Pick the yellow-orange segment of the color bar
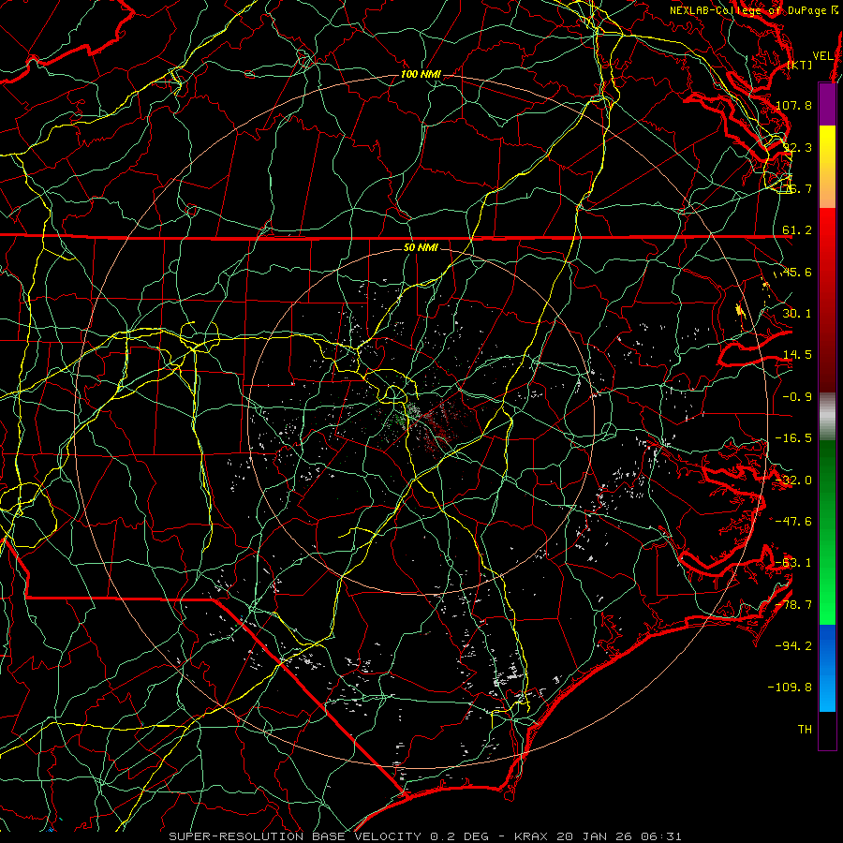The image size is (843, 843). click(x=827, y=167)
